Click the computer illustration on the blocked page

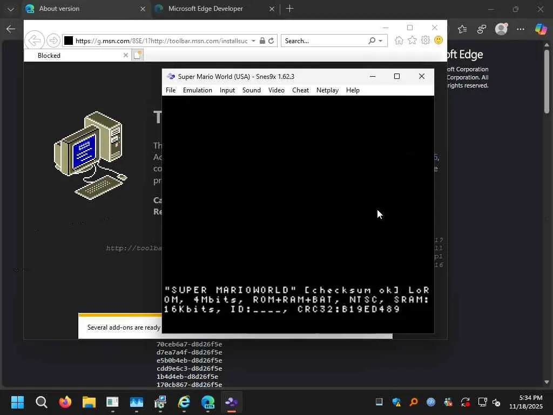(x=90, y=155)
